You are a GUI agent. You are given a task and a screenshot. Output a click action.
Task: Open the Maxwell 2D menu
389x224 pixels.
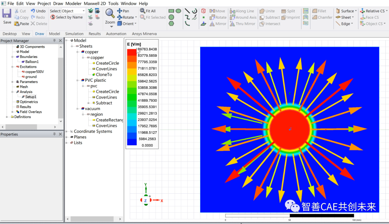[95, 3]
